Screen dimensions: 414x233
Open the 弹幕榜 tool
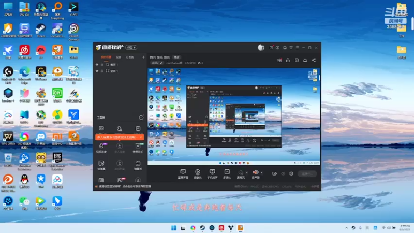pyautogui.click(x=138, y=165)
